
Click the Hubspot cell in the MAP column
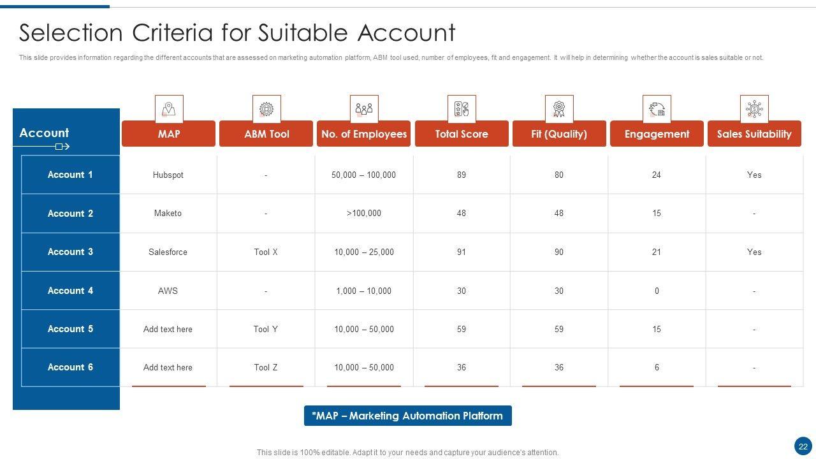point(168,175)
